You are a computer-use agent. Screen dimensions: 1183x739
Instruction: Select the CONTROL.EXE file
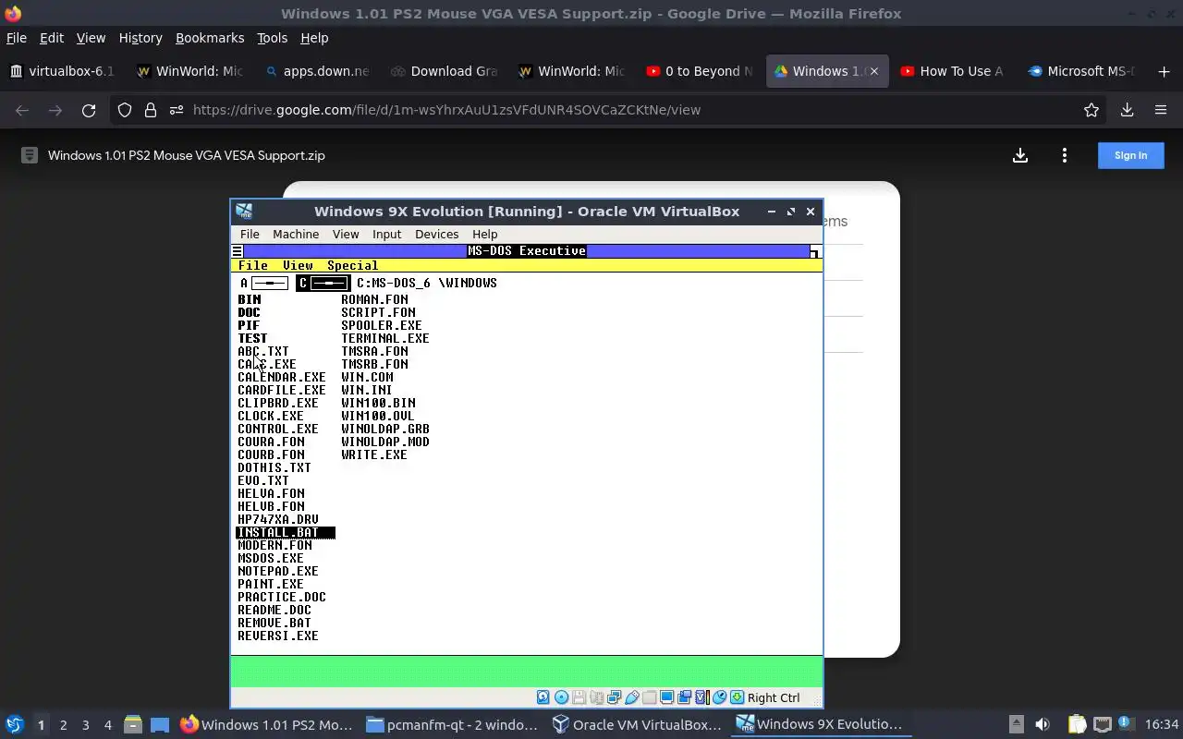pyautogui.click(x=277, y=429)
